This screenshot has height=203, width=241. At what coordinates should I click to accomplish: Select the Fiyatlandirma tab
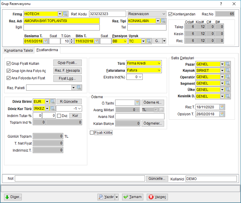(47, 50)
